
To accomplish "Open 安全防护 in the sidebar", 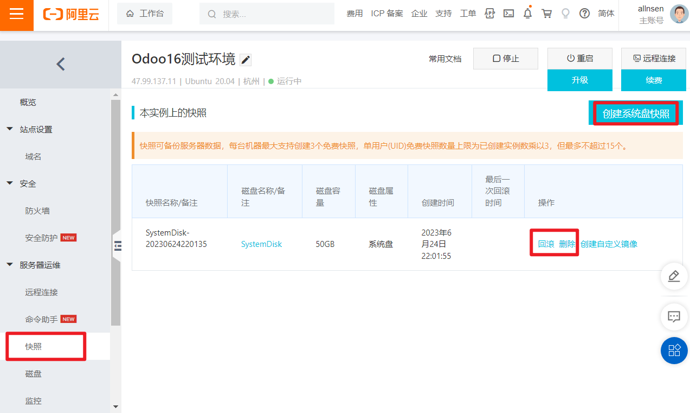I will coord(41,238).
